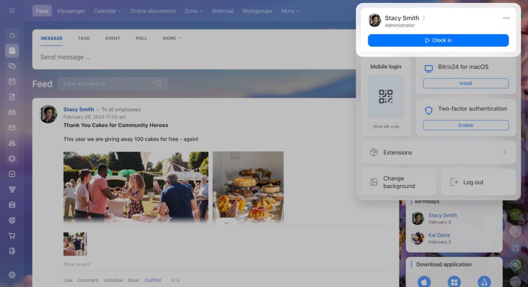The width and height of the screenshot is (528, 287).
Task: Open the calendar icon in left sidebar
Action: click(12, 81)
